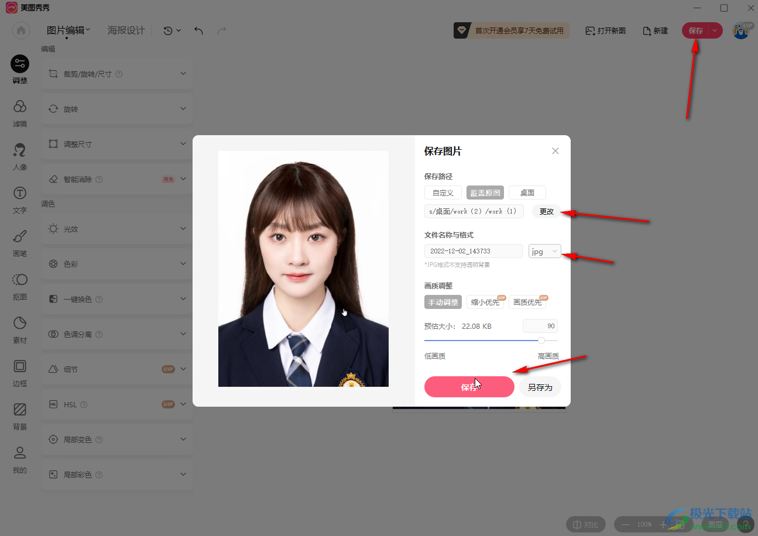This screenshot has width=758, height=536.
Task: Click the 另存为 button
Action: tap(540, 387)
